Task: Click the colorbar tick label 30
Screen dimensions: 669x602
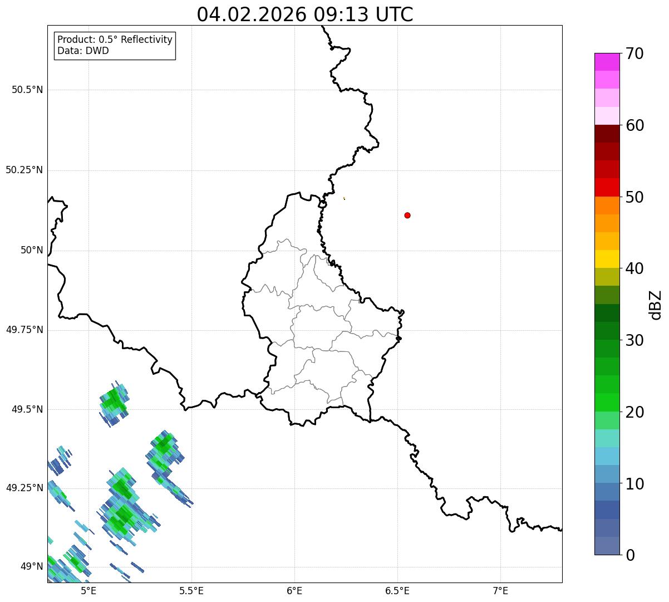Action: tap(634, 340)
